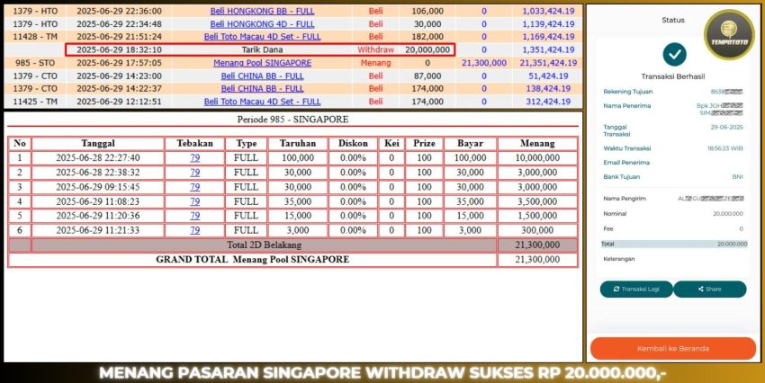This screenshot has width=765, height=383.
Task: Open Beli CHINA BB - FULL link at 14:22:37
Action: click(x=262, y=89)
